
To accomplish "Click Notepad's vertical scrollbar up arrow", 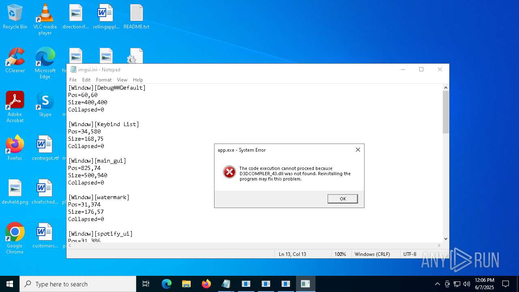I will click(446, 88).
